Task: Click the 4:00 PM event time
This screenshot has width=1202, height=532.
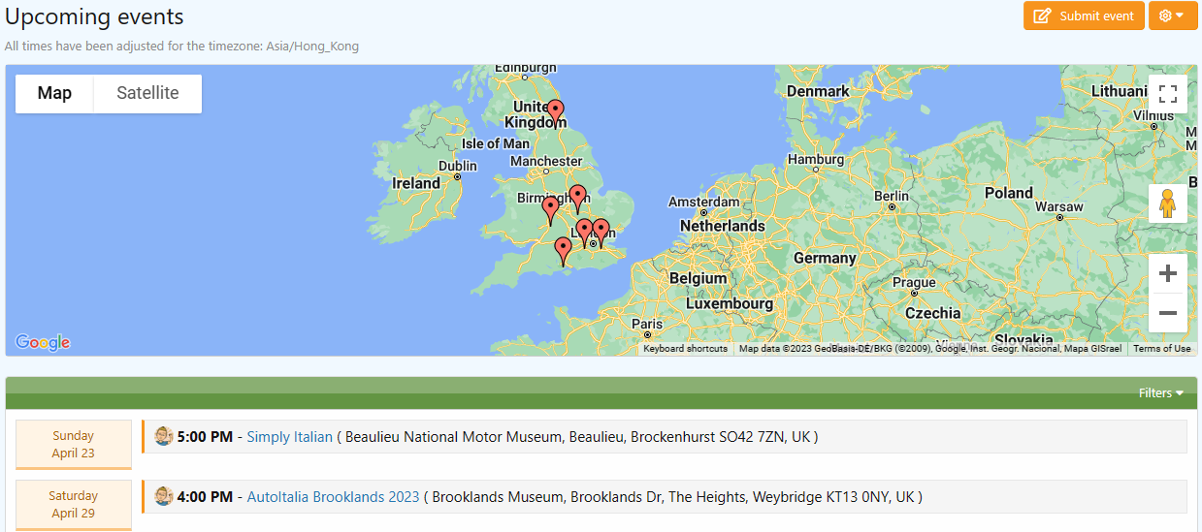Action: click(205, 497)
